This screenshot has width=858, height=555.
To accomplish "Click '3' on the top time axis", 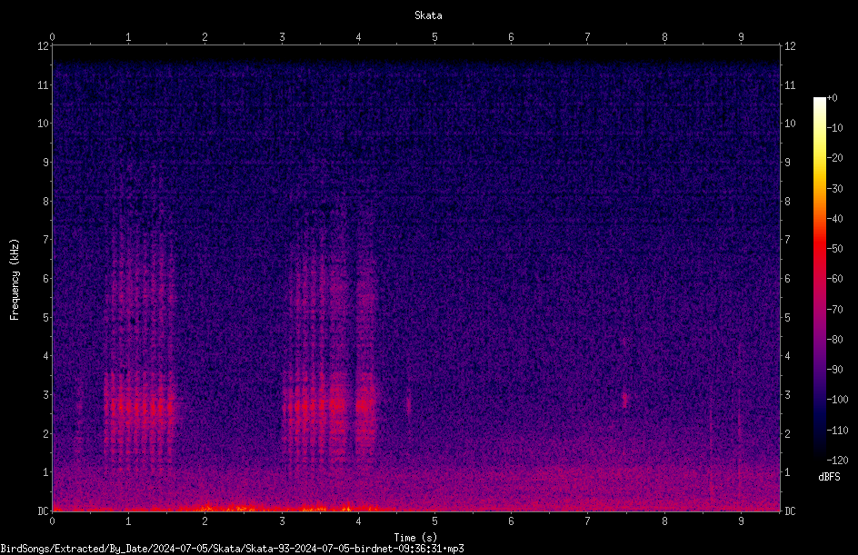I will click(282, 37).
